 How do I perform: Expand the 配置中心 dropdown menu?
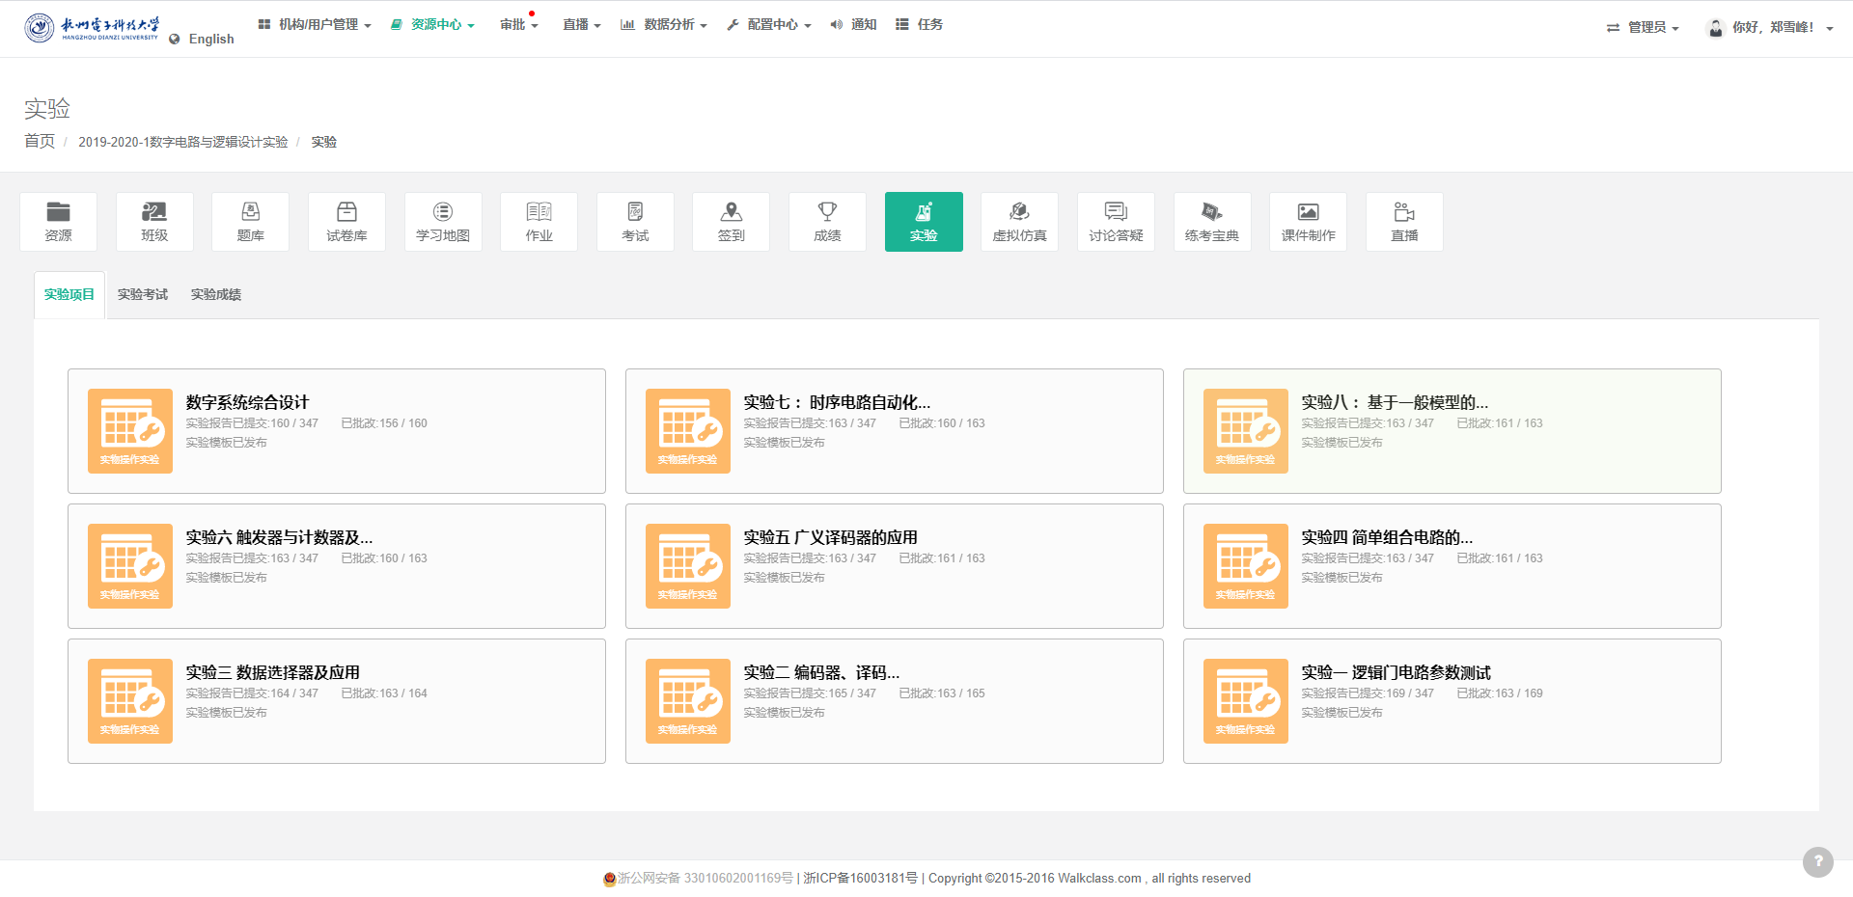tap(769, 25)
